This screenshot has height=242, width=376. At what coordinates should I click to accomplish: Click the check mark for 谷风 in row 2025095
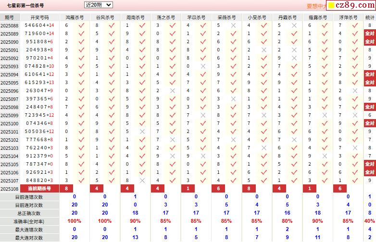pos(112,83)
